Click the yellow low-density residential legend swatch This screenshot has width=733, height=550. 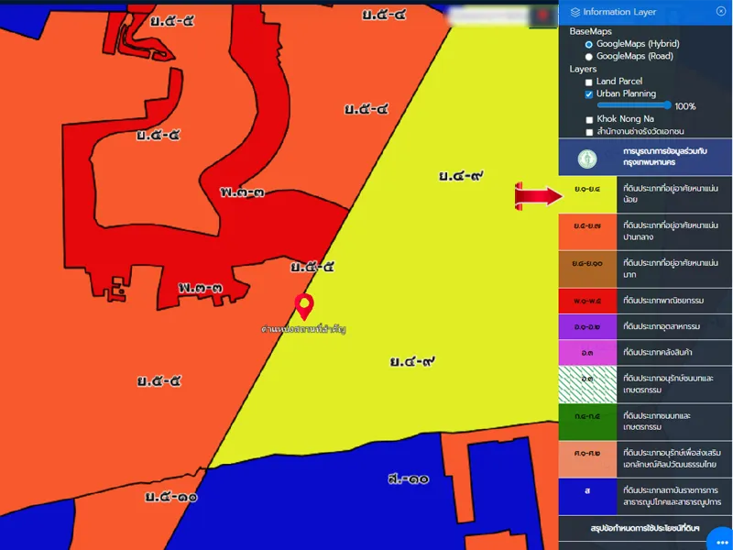pyautogui.click(x=587, y=194)
